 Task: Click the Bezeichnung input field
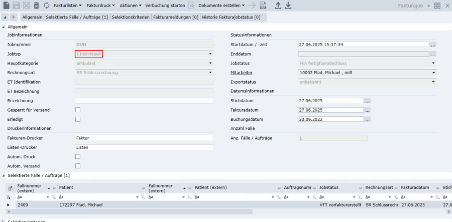coord(144,101)
